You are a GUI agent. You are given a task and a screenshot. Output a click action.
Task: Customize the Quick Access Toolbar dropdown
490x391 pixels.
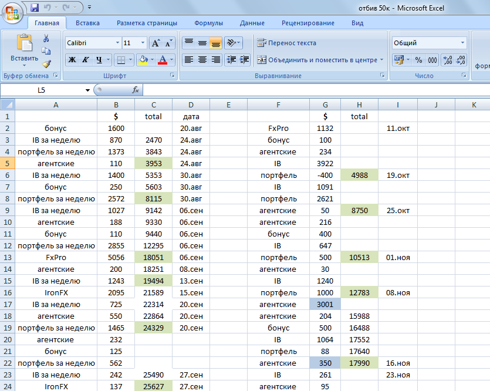pyautogui.click(x=89, y=7)
